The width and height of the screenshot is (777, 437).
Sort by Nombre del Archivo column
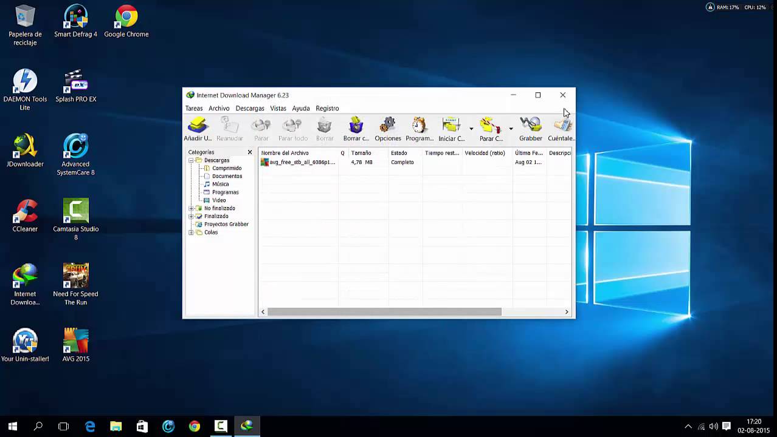pos(298,153)
